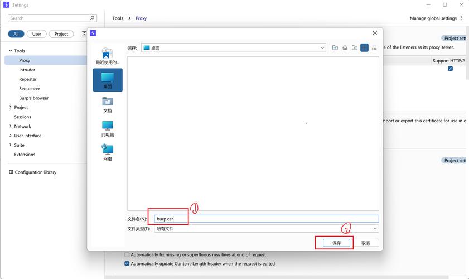
Task: Select the 桌面 desktop shortcut in sidebar
Action: (x=108, y=80)
